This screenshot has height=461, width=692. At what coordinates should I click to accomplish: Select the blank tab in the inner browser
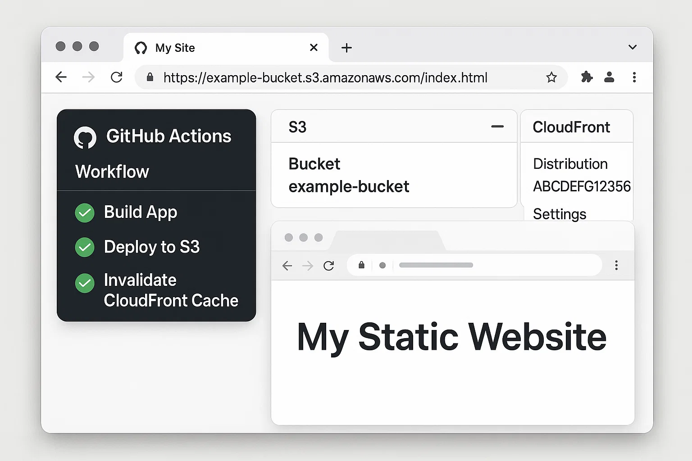[x=387, y=240]
